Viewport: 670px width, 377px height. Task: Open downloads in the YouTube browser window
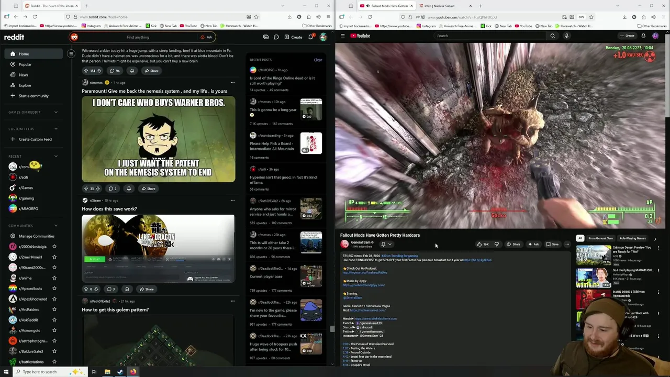(x=624, y=17)
